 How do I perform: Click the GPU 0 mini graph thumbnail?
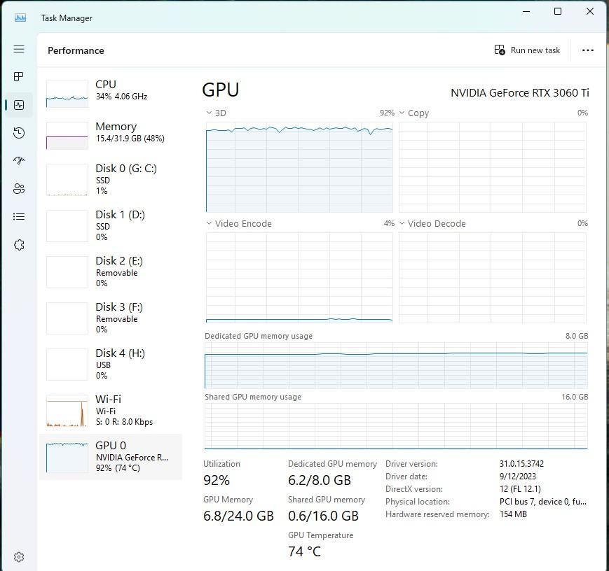point(67,457)
